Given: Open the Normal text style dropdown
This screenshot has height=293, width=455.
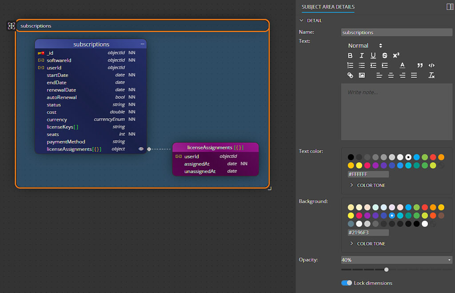Looking at the screenshot, I should [365, 45].
